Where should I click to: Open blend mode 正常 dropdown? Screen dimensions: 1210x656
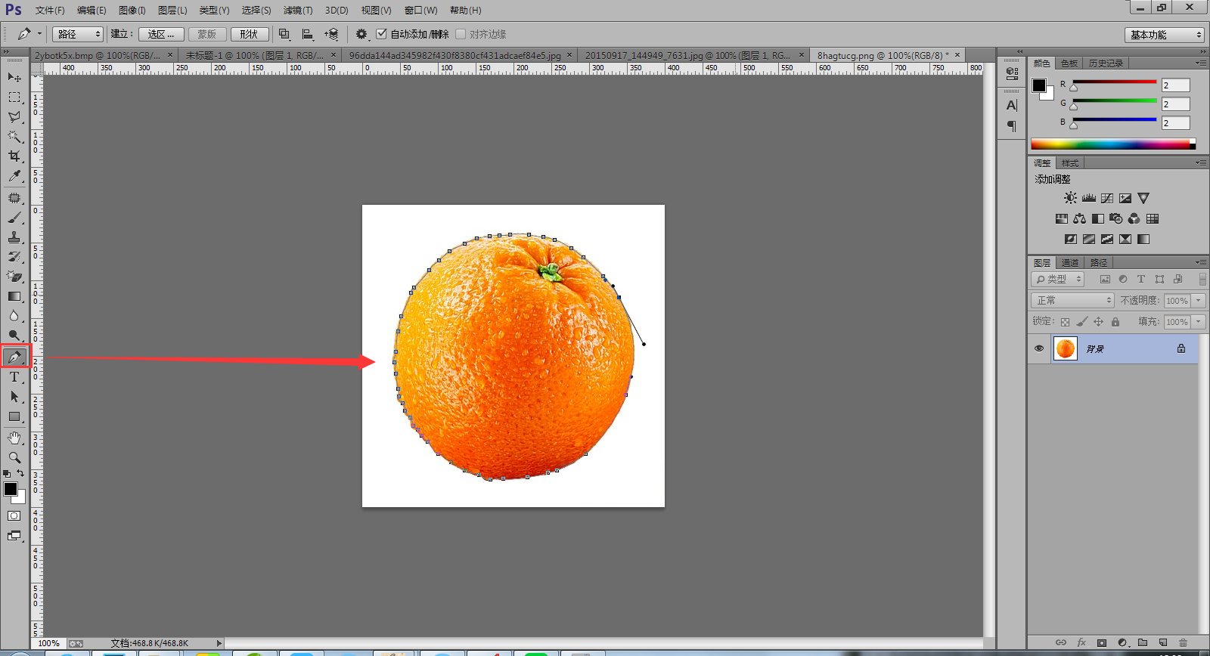[1072, 300]
